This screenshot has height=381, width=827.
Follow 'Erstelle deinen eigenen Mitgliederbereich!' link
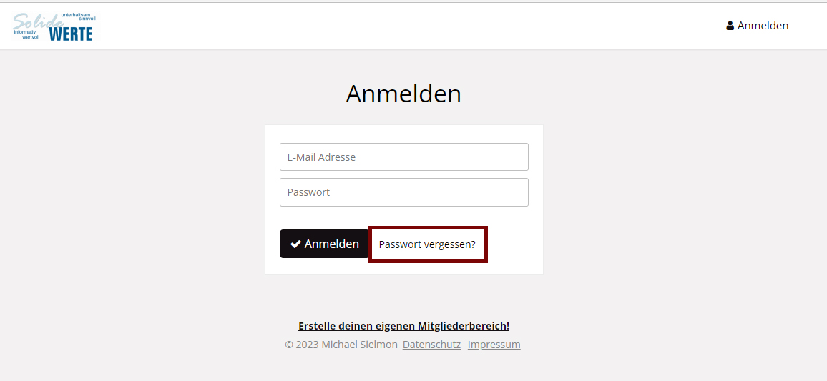click(x=403, y=326)
